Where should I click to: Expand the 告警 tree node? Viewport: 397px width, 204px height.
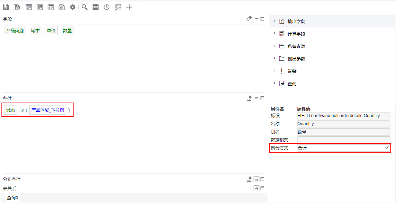point(274,71)
